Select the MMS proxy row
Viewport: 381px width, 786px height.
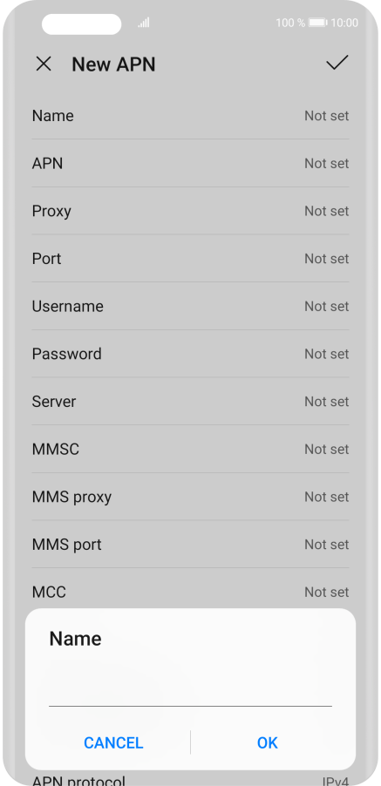(x=190, y=497)
